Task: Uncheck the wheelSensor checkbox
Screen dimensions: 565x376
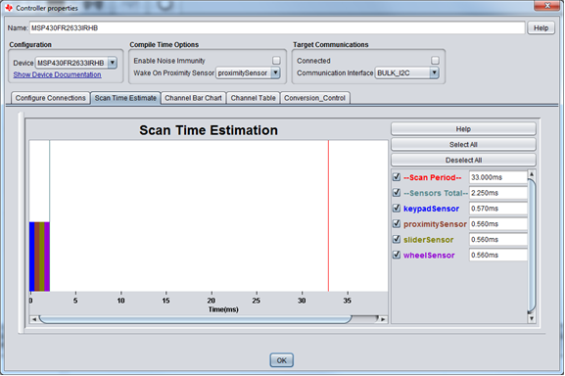Action: point(397,255)
